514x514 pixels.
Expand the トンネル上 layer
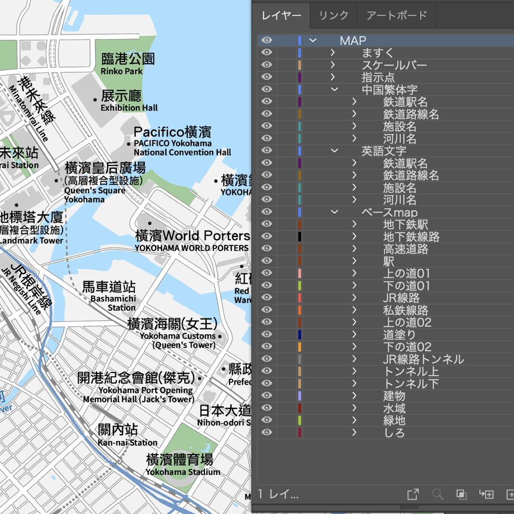coord(354,371)
